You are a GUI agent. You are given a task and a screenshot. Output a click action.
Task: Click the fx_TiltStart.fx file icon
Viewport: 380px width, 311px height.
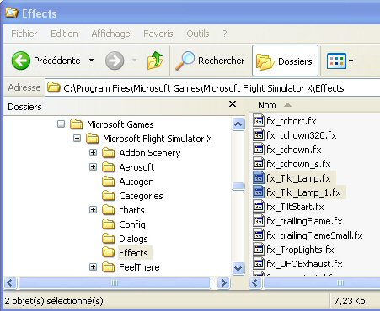(x=259, y=207)
